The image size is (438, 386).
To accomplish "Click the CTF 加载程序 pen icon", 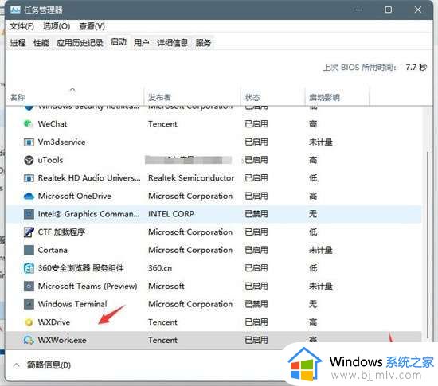I will tap(29, 232).
